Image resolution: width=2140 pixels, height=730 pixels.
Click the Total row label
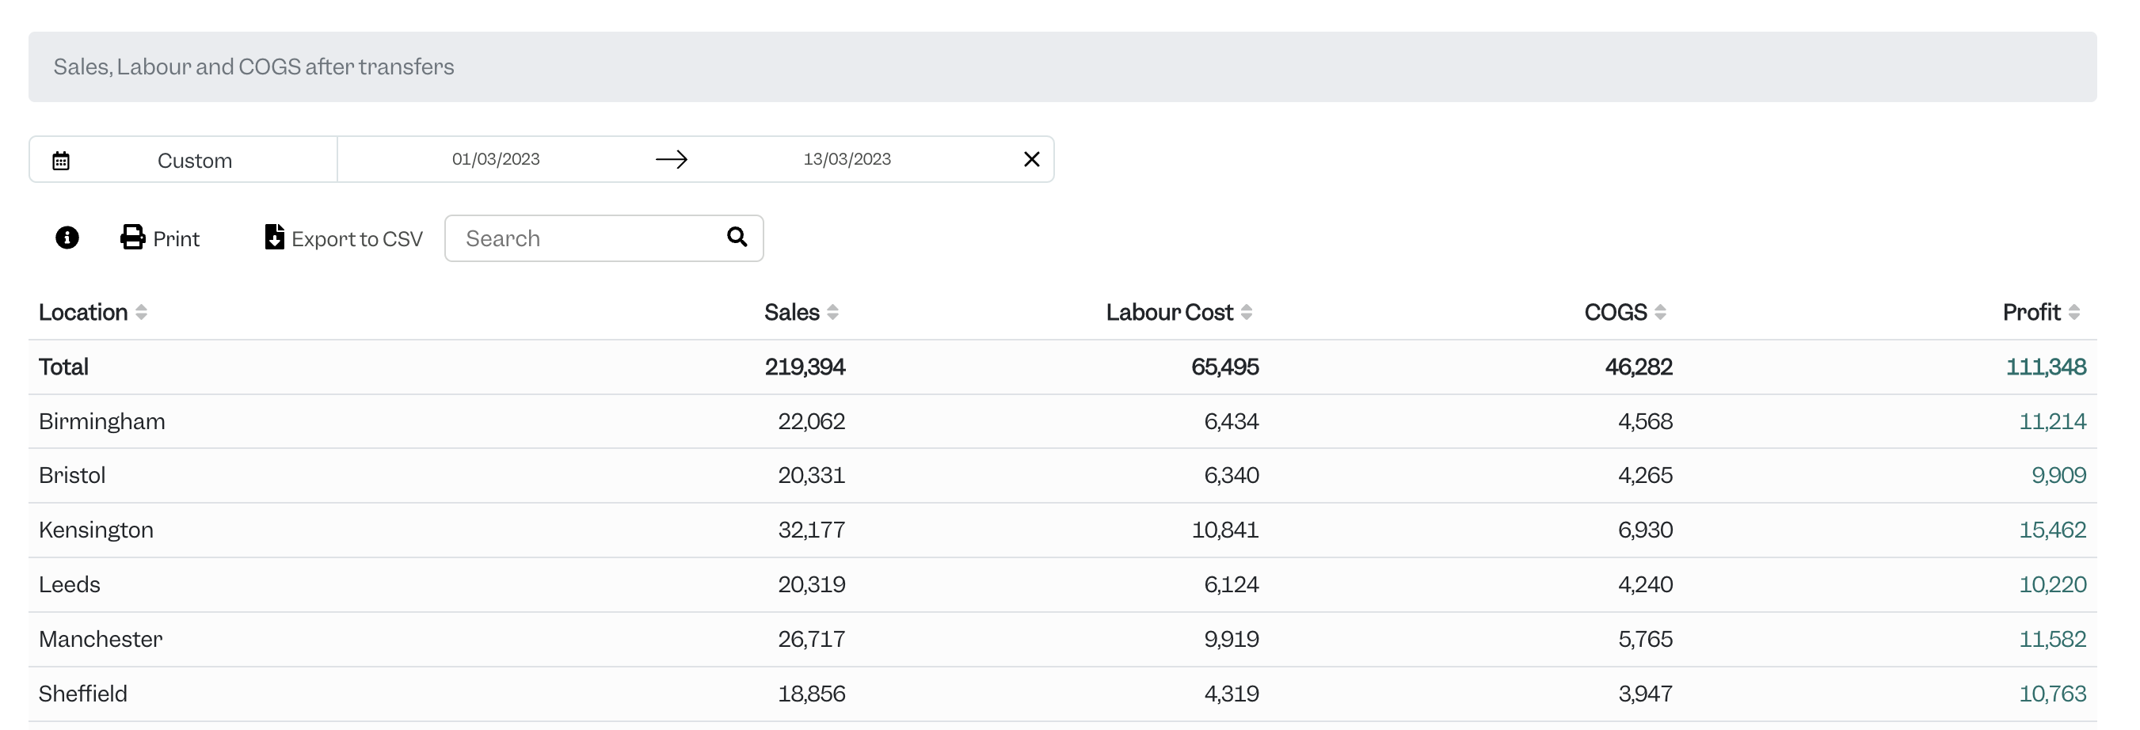pos(63,367)
